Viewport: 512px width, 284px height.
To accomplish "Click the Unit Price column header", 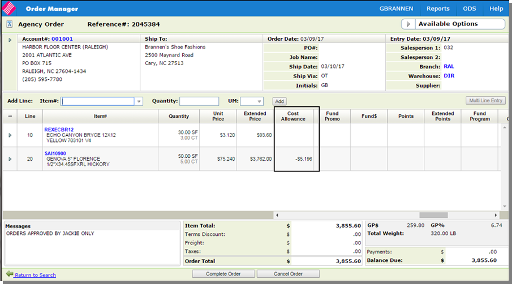I will pyautogui.click(x=218, y=116).
